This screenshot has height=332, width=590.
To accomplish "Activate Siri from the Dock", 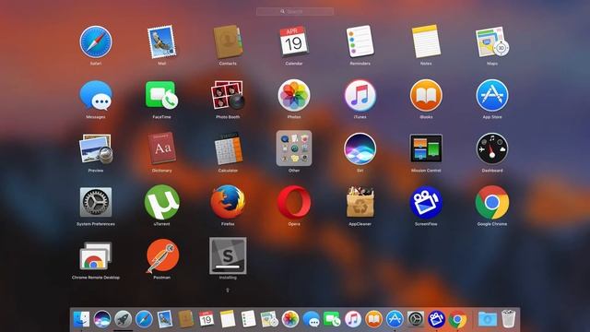I will (102, 320).
